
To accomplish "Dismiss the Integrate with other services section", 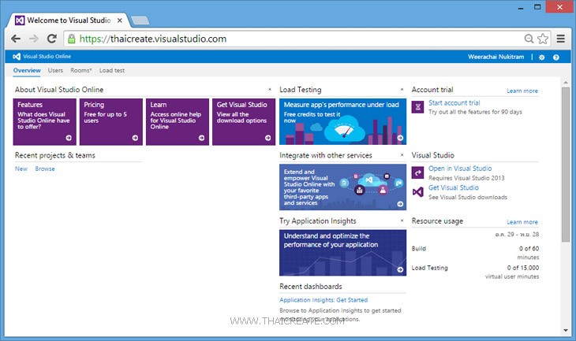I will pos(402,154).
